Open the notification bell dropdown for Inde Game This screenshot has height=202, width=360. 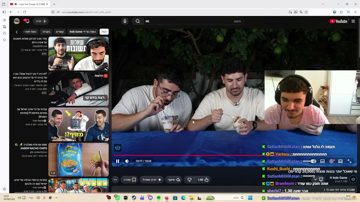point(318,179)
